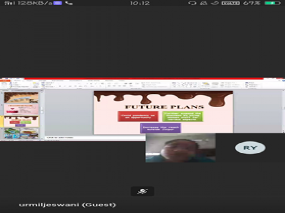The image size is (285, 213).
Task: Select the first slide thumbnail
Action: tap(21, 98)
